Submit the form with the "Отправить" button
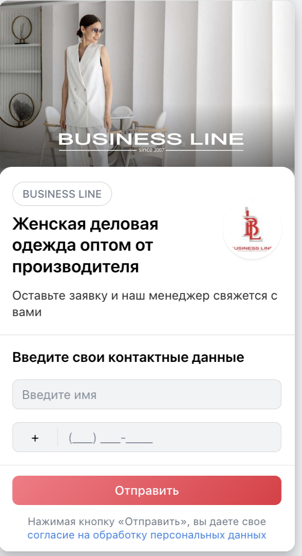Screen dimensions: 302x556 (x=147, y=491)
